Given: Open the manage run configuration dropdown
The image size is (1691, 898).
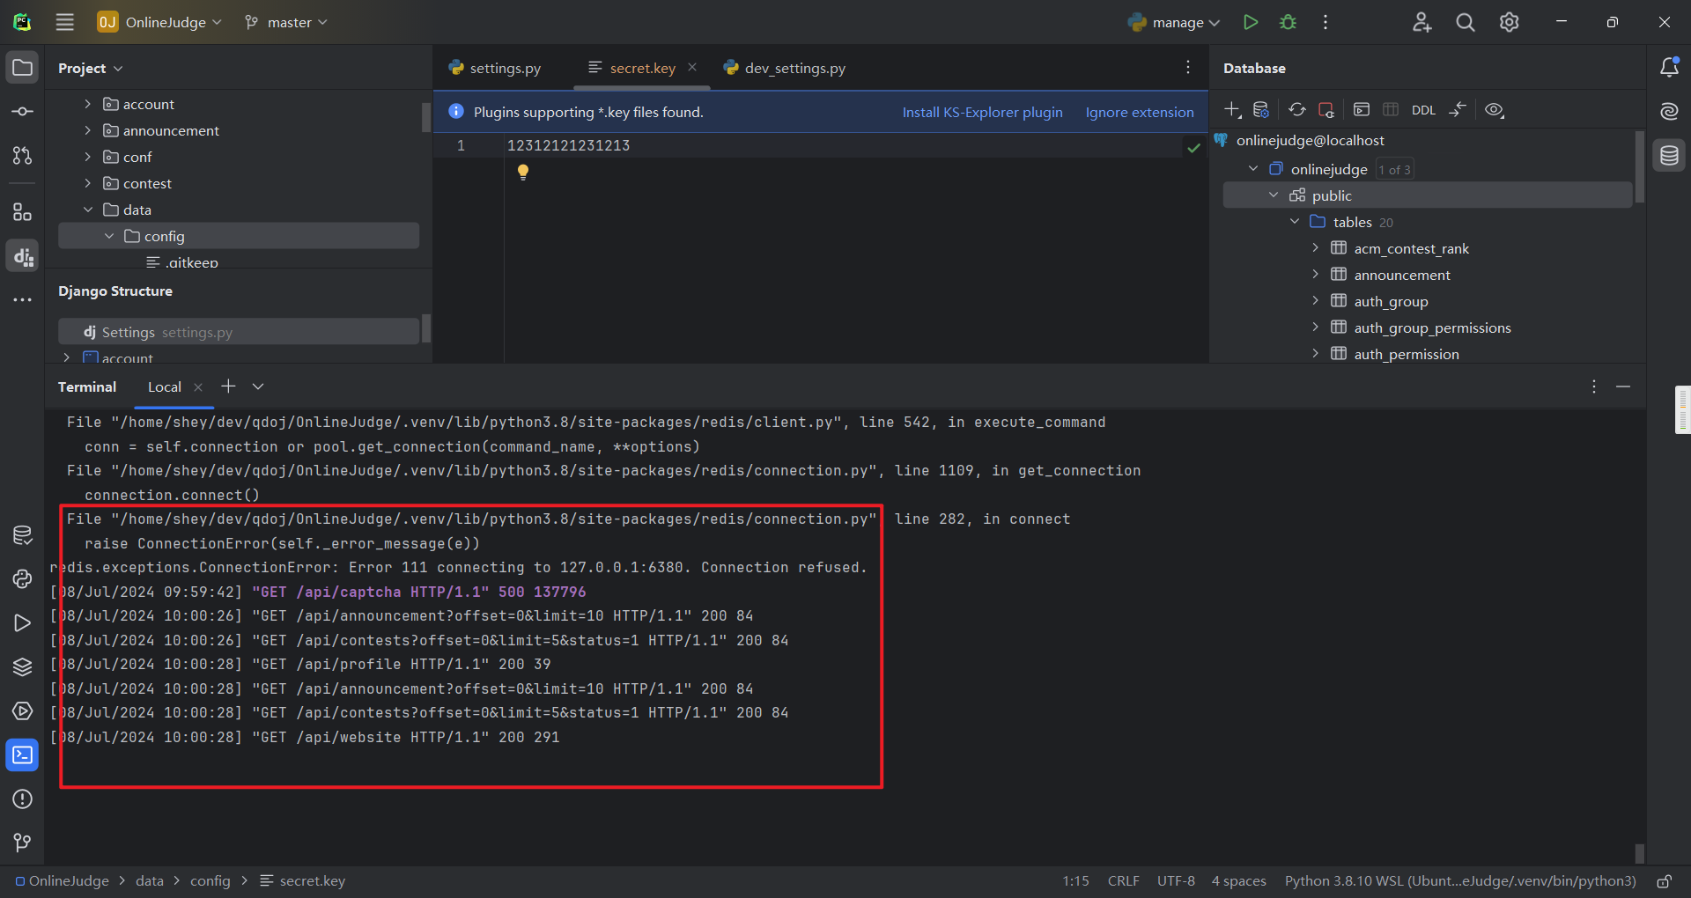Looking at the screenshot, I should point(1174,22).
